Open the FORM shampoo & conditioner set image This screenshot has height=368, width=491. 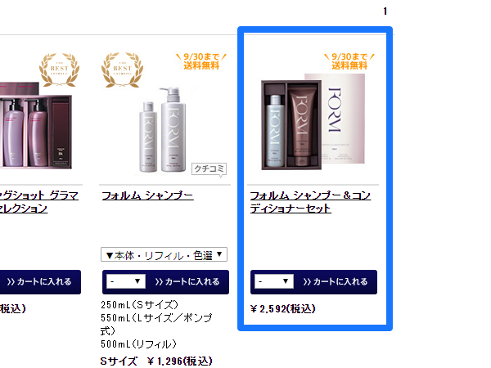pyautogui.click(x=313, y=122)
